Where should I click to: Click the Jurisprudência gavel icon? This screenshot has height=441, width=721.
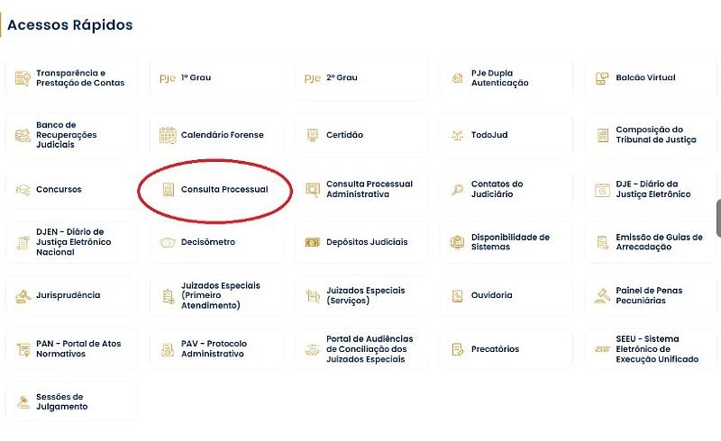pyautogui.click(x=23, y=295)
